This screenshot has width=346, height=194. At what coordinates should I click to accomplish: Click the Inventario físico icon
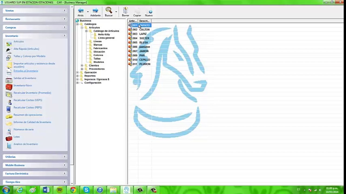9,87
